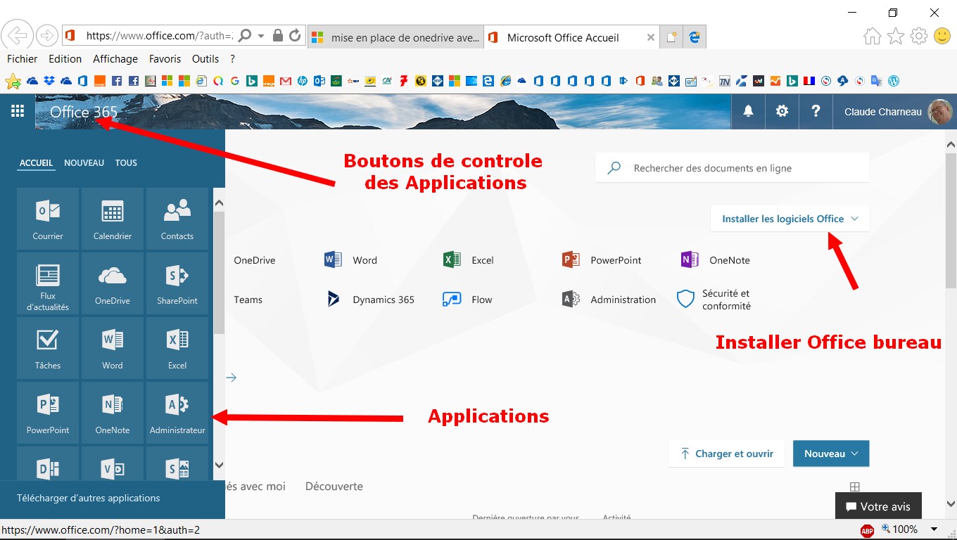Image resolution: width=957 pixels, height=540 pixels.
Task: Launch Excel from the launcher tile
Action: pyautogui.click(x=177, y=348)
